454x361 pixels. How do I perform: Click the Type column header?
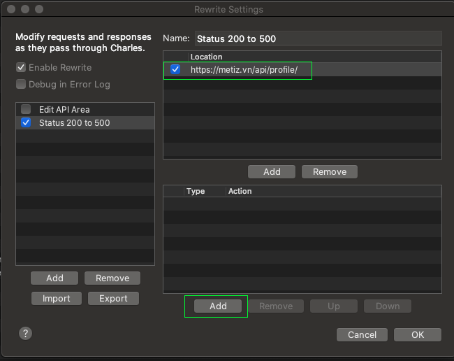point(205,191)
